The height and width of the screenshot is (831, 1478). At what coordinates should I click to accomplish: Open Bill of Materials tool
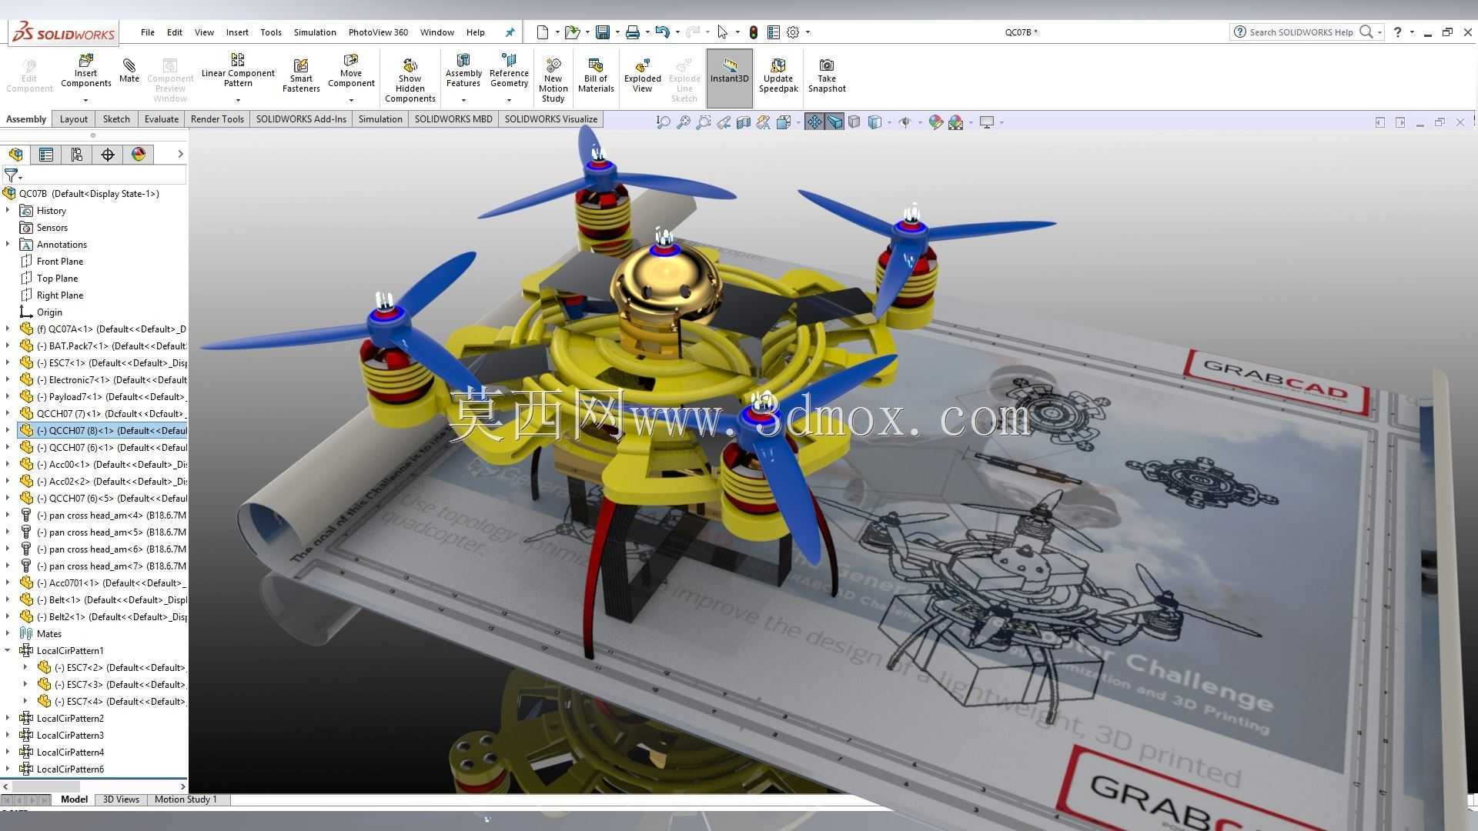(x=596, y=75)
